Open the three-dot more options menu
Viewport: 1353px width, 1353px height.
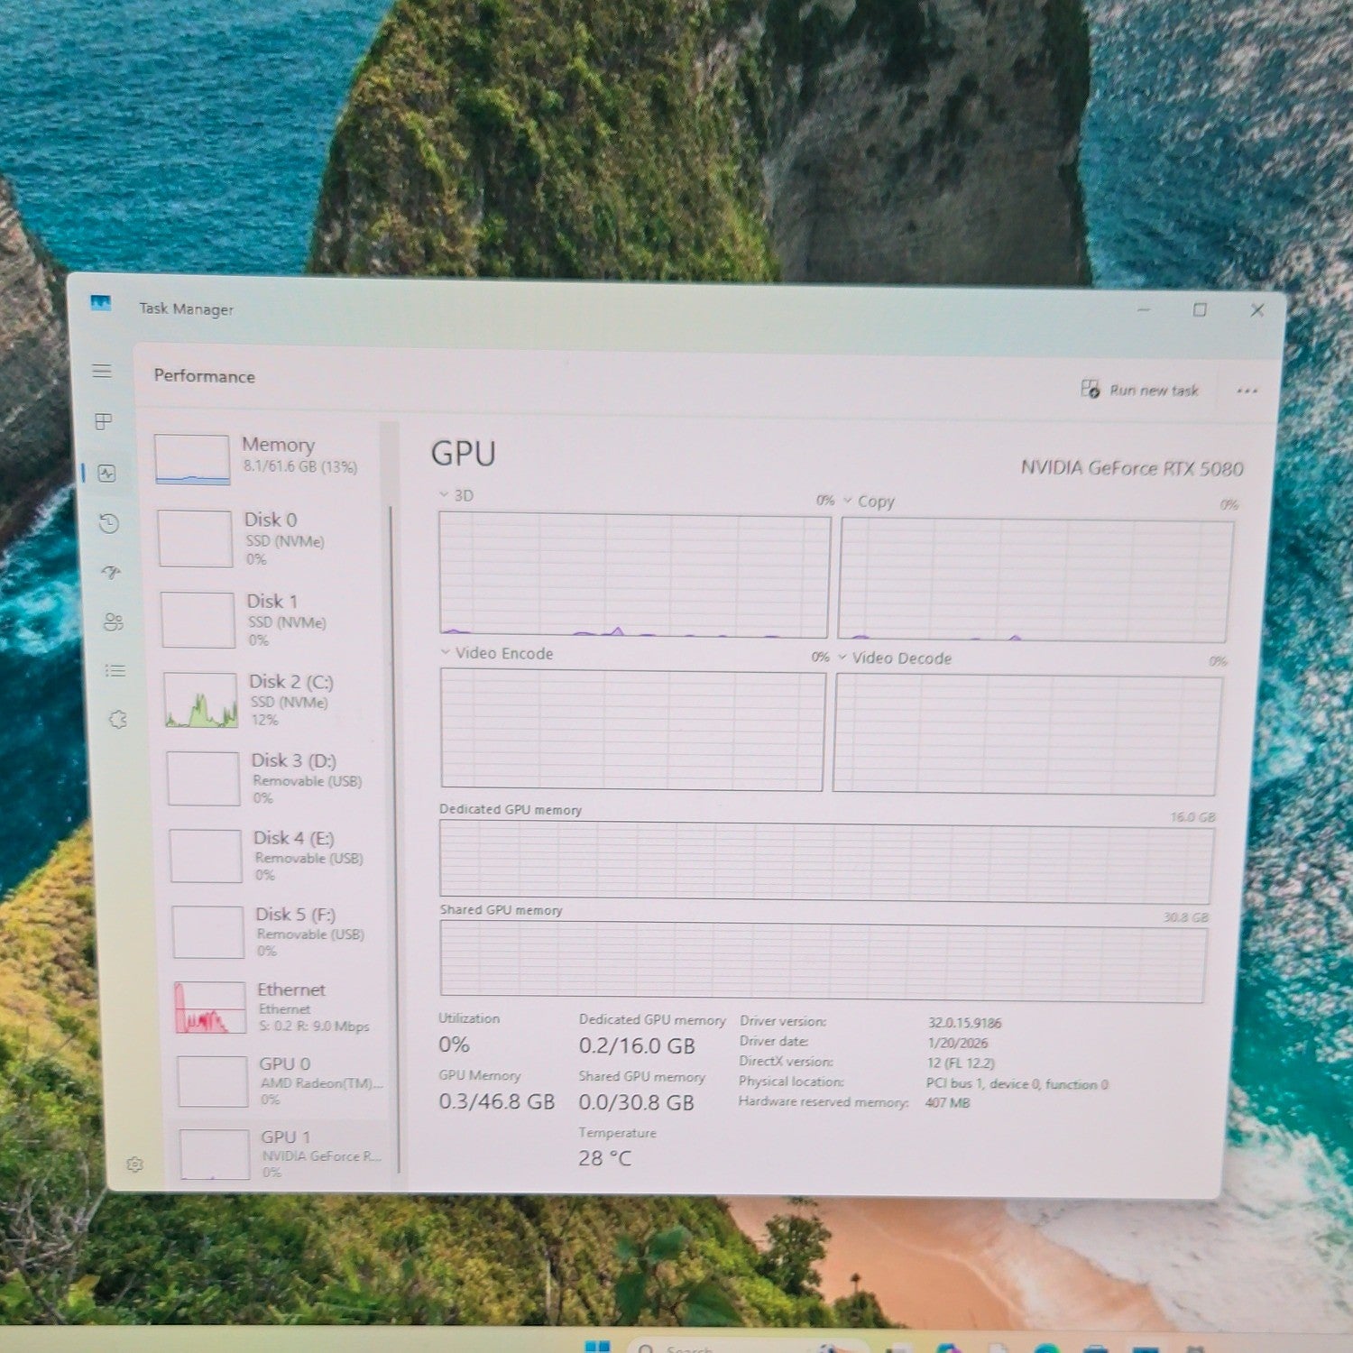[1247, 391]
